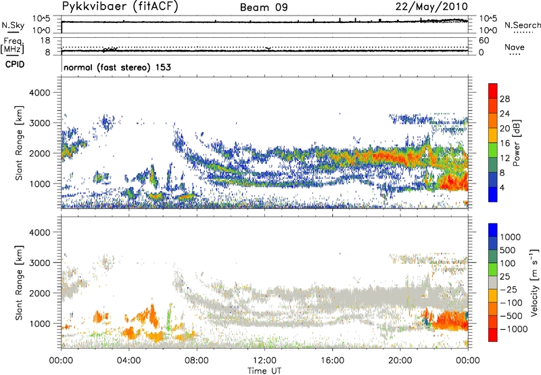Click the -1000 value on velocity scale
This screenshot has height=375, width=541.
tap(513, 329)
